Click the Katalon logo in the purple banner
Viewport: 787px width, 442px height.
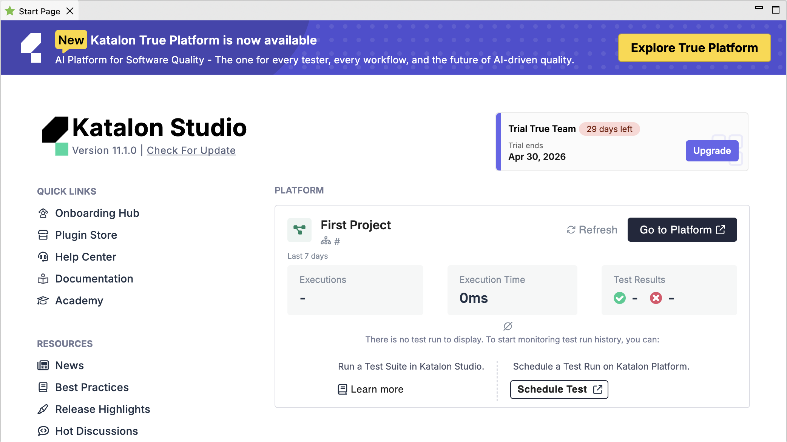[x=32, y=48]
